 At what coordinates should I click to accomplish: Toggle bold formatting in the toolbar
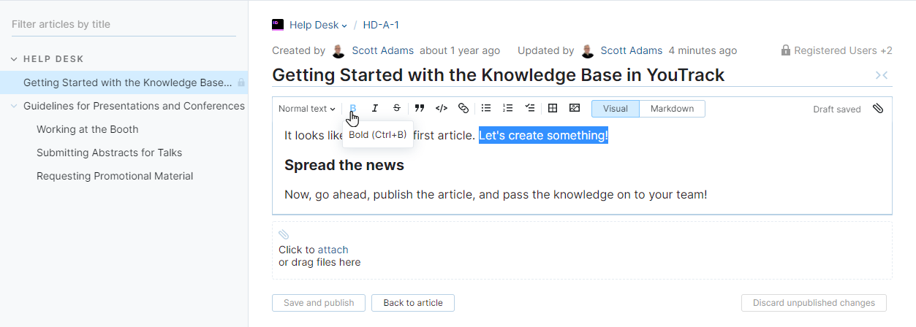[x=353, y=109]
